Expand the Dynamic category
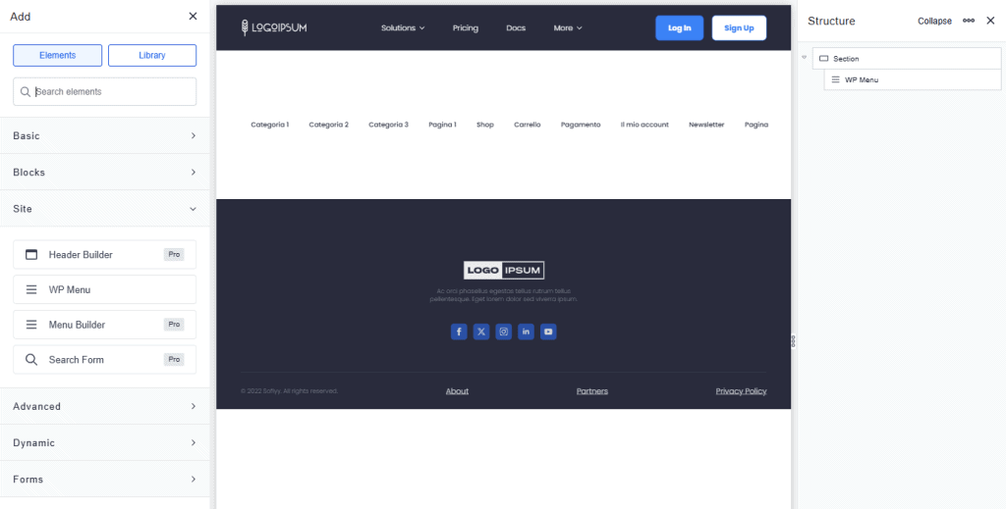Image resolution: width=1006 pixels, height=509 pixels. tap(104, 442)
